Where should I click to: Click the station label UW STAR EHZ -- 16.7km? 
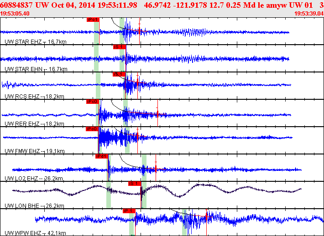[x=36, y=42]
